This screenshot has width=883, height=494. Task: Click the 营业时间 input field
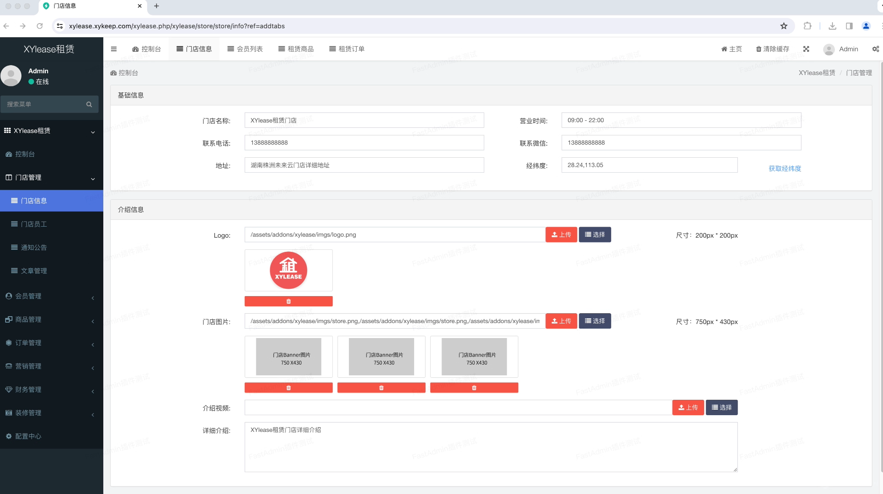[681, 120]
